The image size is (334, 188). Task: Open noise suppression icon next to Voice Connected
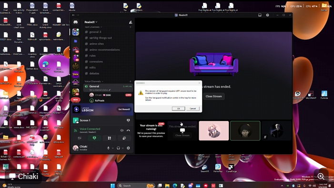click(122, 130)
